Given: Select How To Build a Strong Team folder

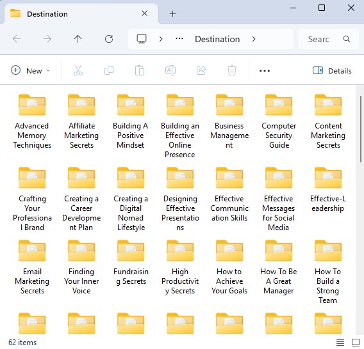Looking at the screenshot, I should click(328, 272).
